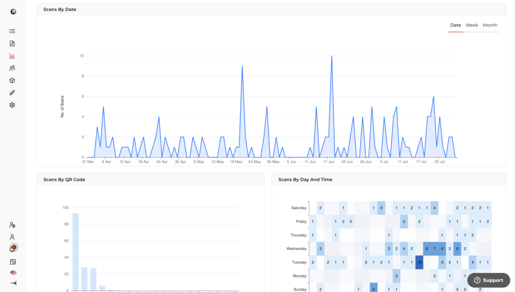Open the team users sidebar icon
515x292 pixels.
[12, 68]
